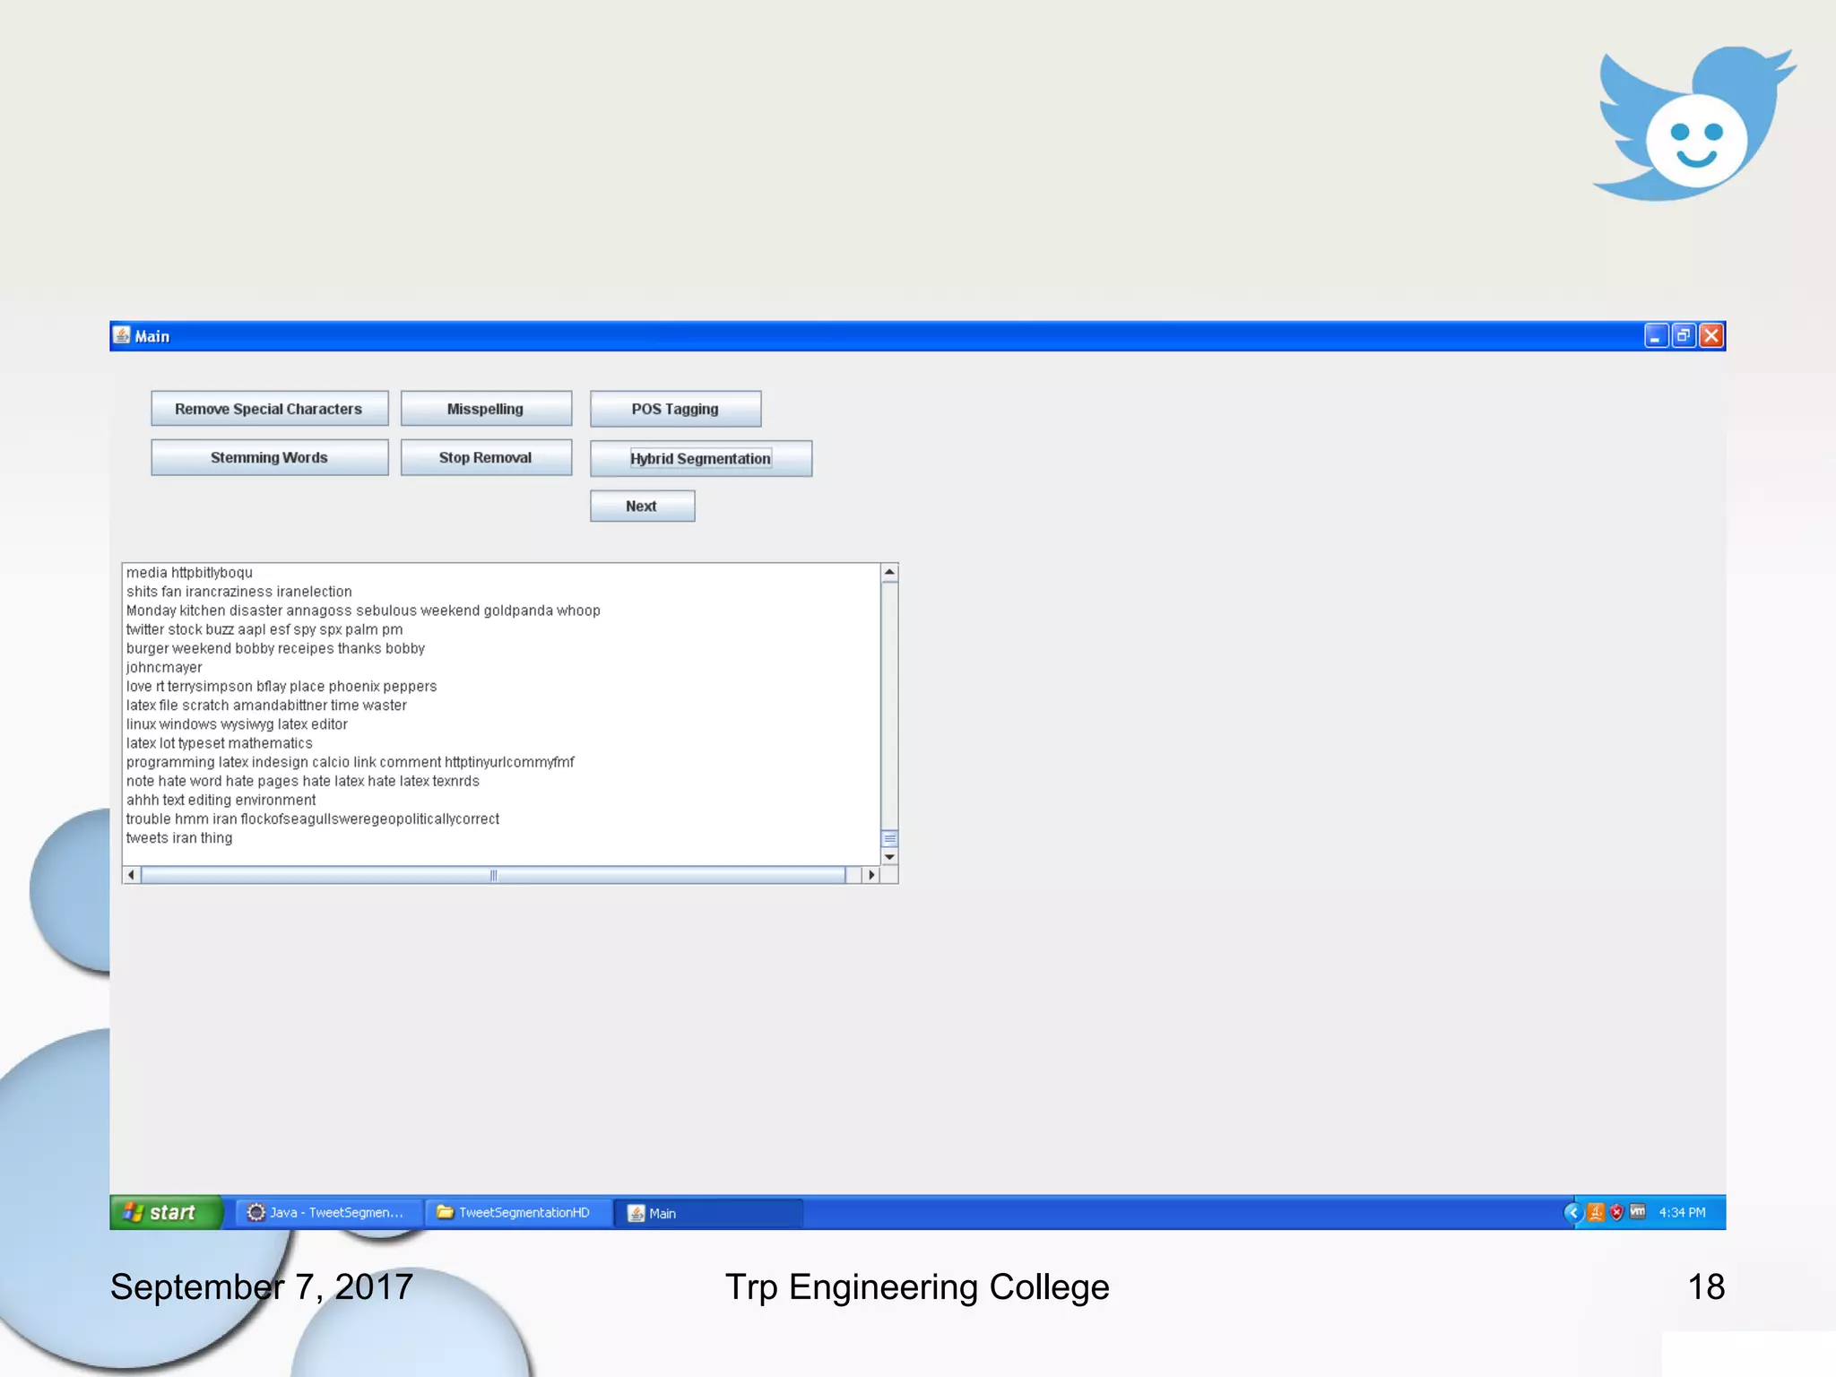Start POS Tagging
Screen dimensions: 1836x1377
point(674,409)
